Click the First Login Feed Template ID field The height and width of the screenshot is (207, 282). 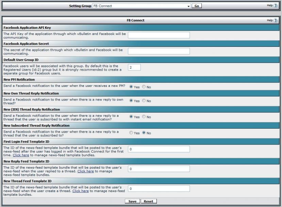point(159,149)
